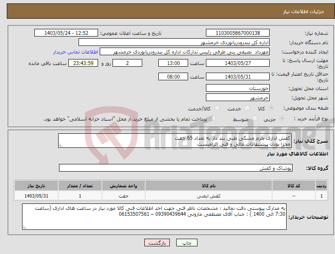Screen dimensions: 335x254
Task: Click the چاپ print button
Action: (187, 243)
